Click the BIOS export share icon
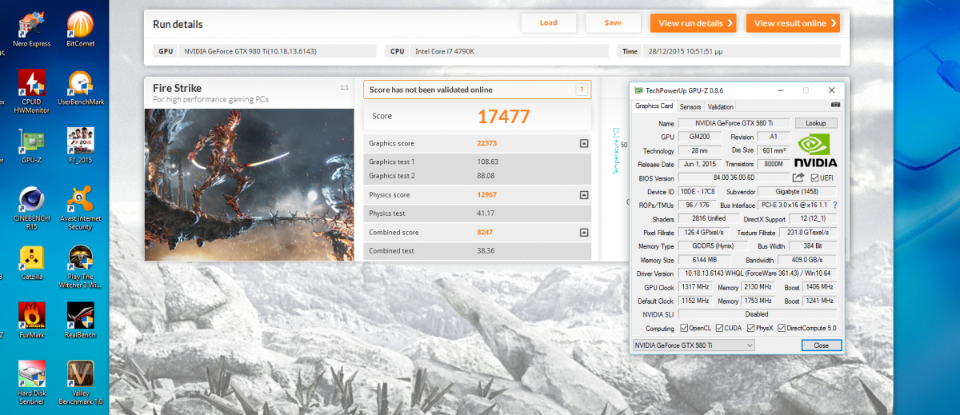This screenshot has height=415, width=960. 798,178
